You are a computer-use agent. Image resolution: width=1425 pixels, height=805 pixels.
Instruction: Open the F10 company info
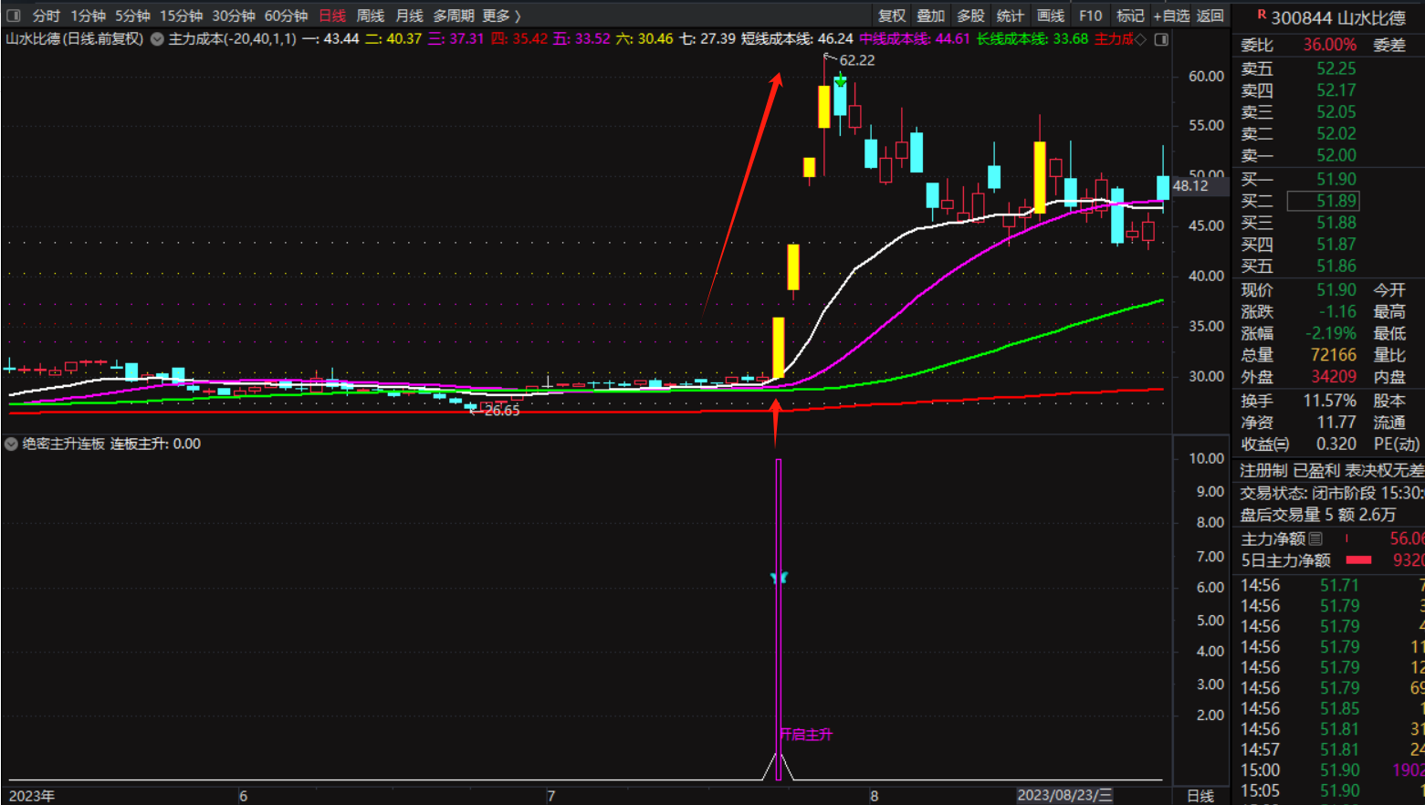1090,16
